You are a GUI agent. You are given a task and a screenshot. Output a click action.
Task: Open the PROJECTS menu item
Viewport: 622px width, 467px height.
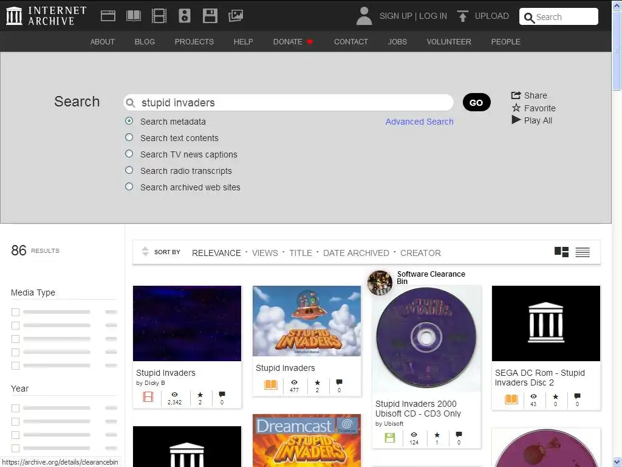[x=194, y=42]
